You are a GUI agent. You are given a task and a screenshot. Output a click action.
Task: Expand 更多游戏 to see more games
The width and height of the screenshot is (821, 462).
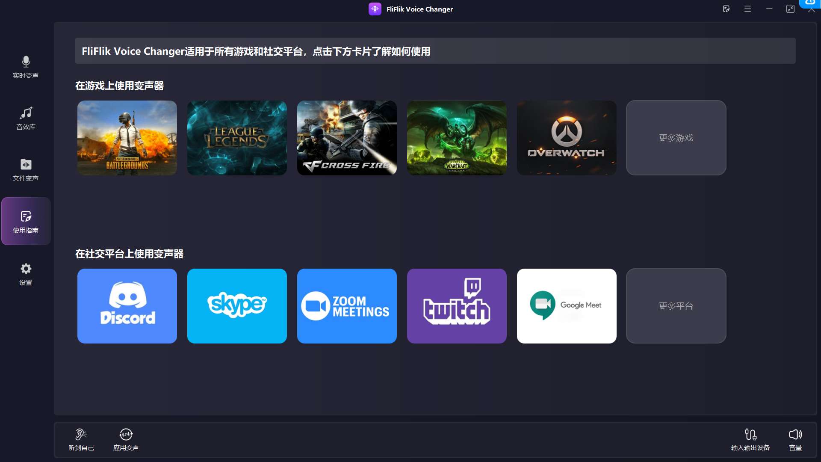(x=676, y=138)
